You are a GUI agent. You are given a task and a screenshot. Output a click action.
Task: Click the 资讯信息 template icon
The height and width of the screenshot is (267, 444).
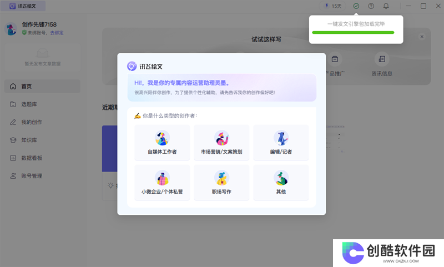382,59
